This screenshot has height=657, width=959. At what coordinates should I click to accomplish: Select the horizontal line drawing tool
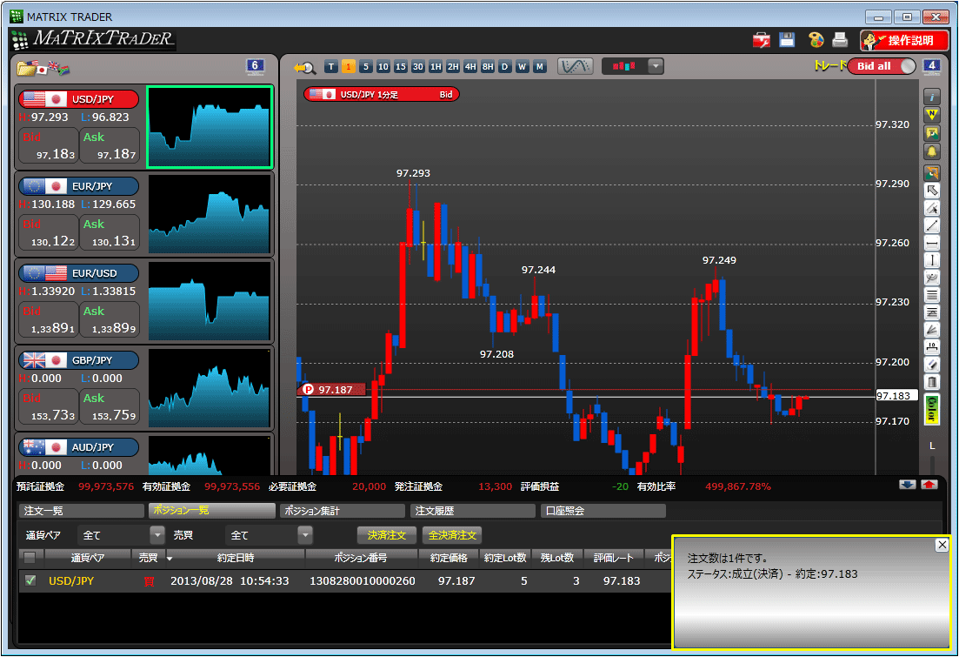931,244
